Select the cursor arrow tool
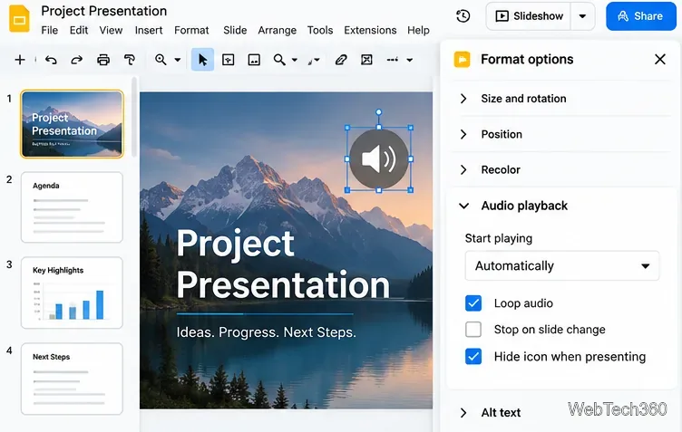 click(202, 60)
